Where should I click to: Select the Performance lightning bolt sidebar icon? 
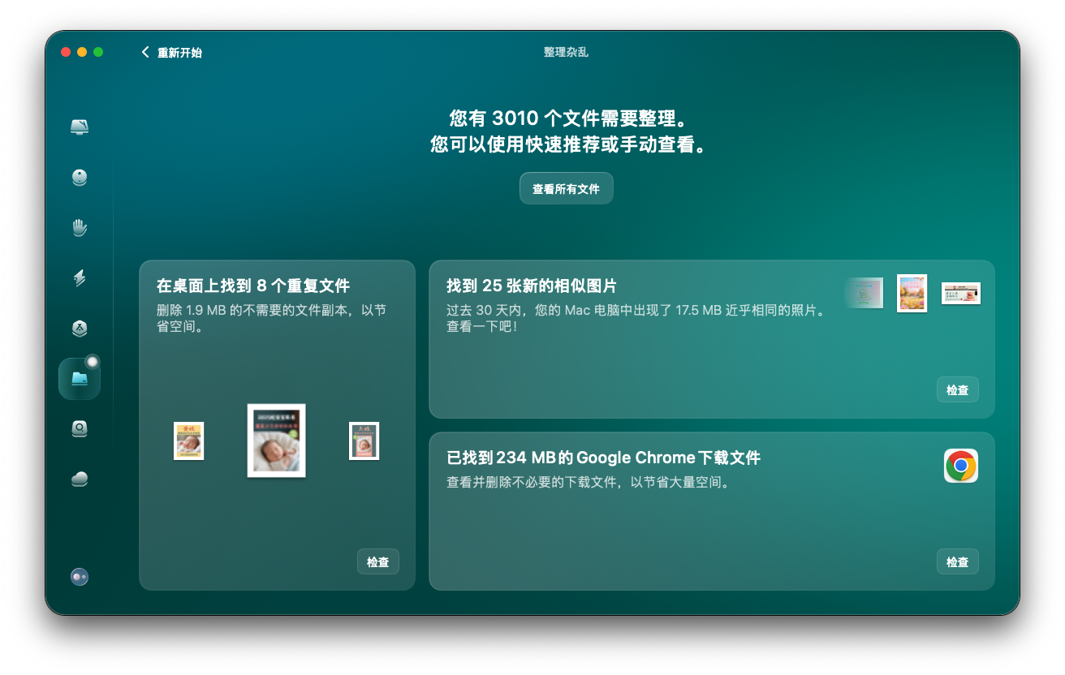tap(80, 278)
